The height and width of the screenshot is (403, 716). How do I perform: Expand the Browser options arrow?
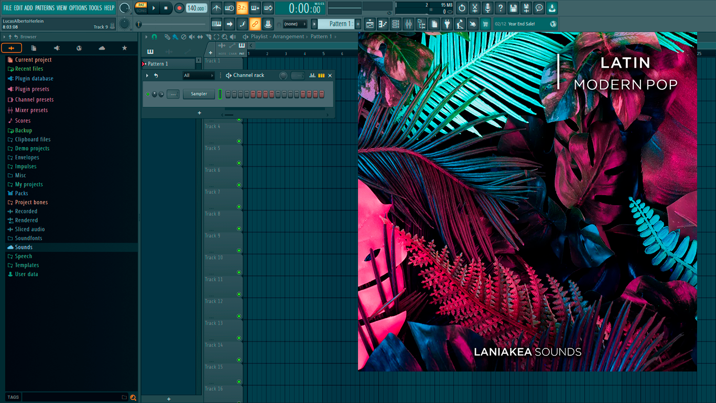4,37
